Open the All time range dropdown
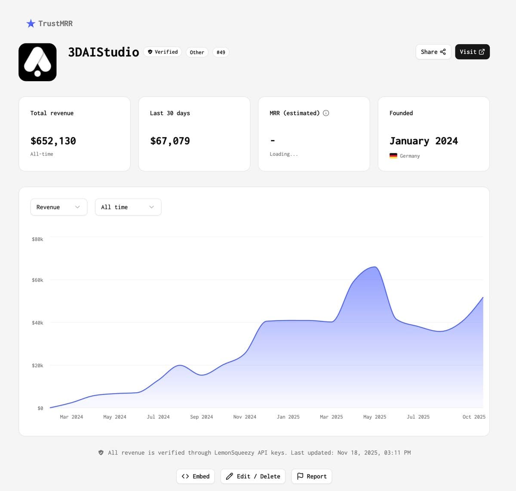This screenshot has height=491, width=516. 128,207
